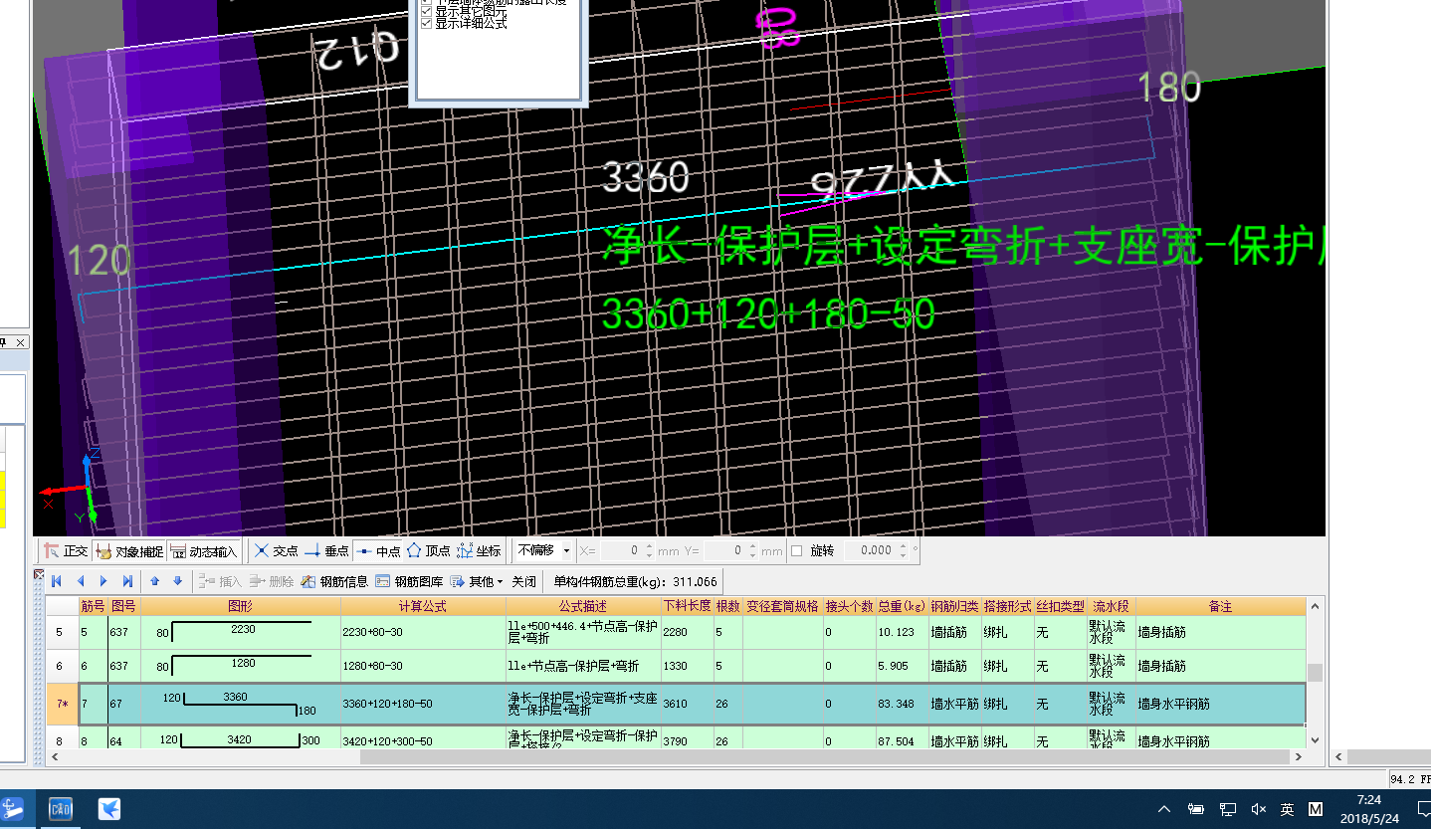
Task: Pin the left side panel
Action: (3, 342)
